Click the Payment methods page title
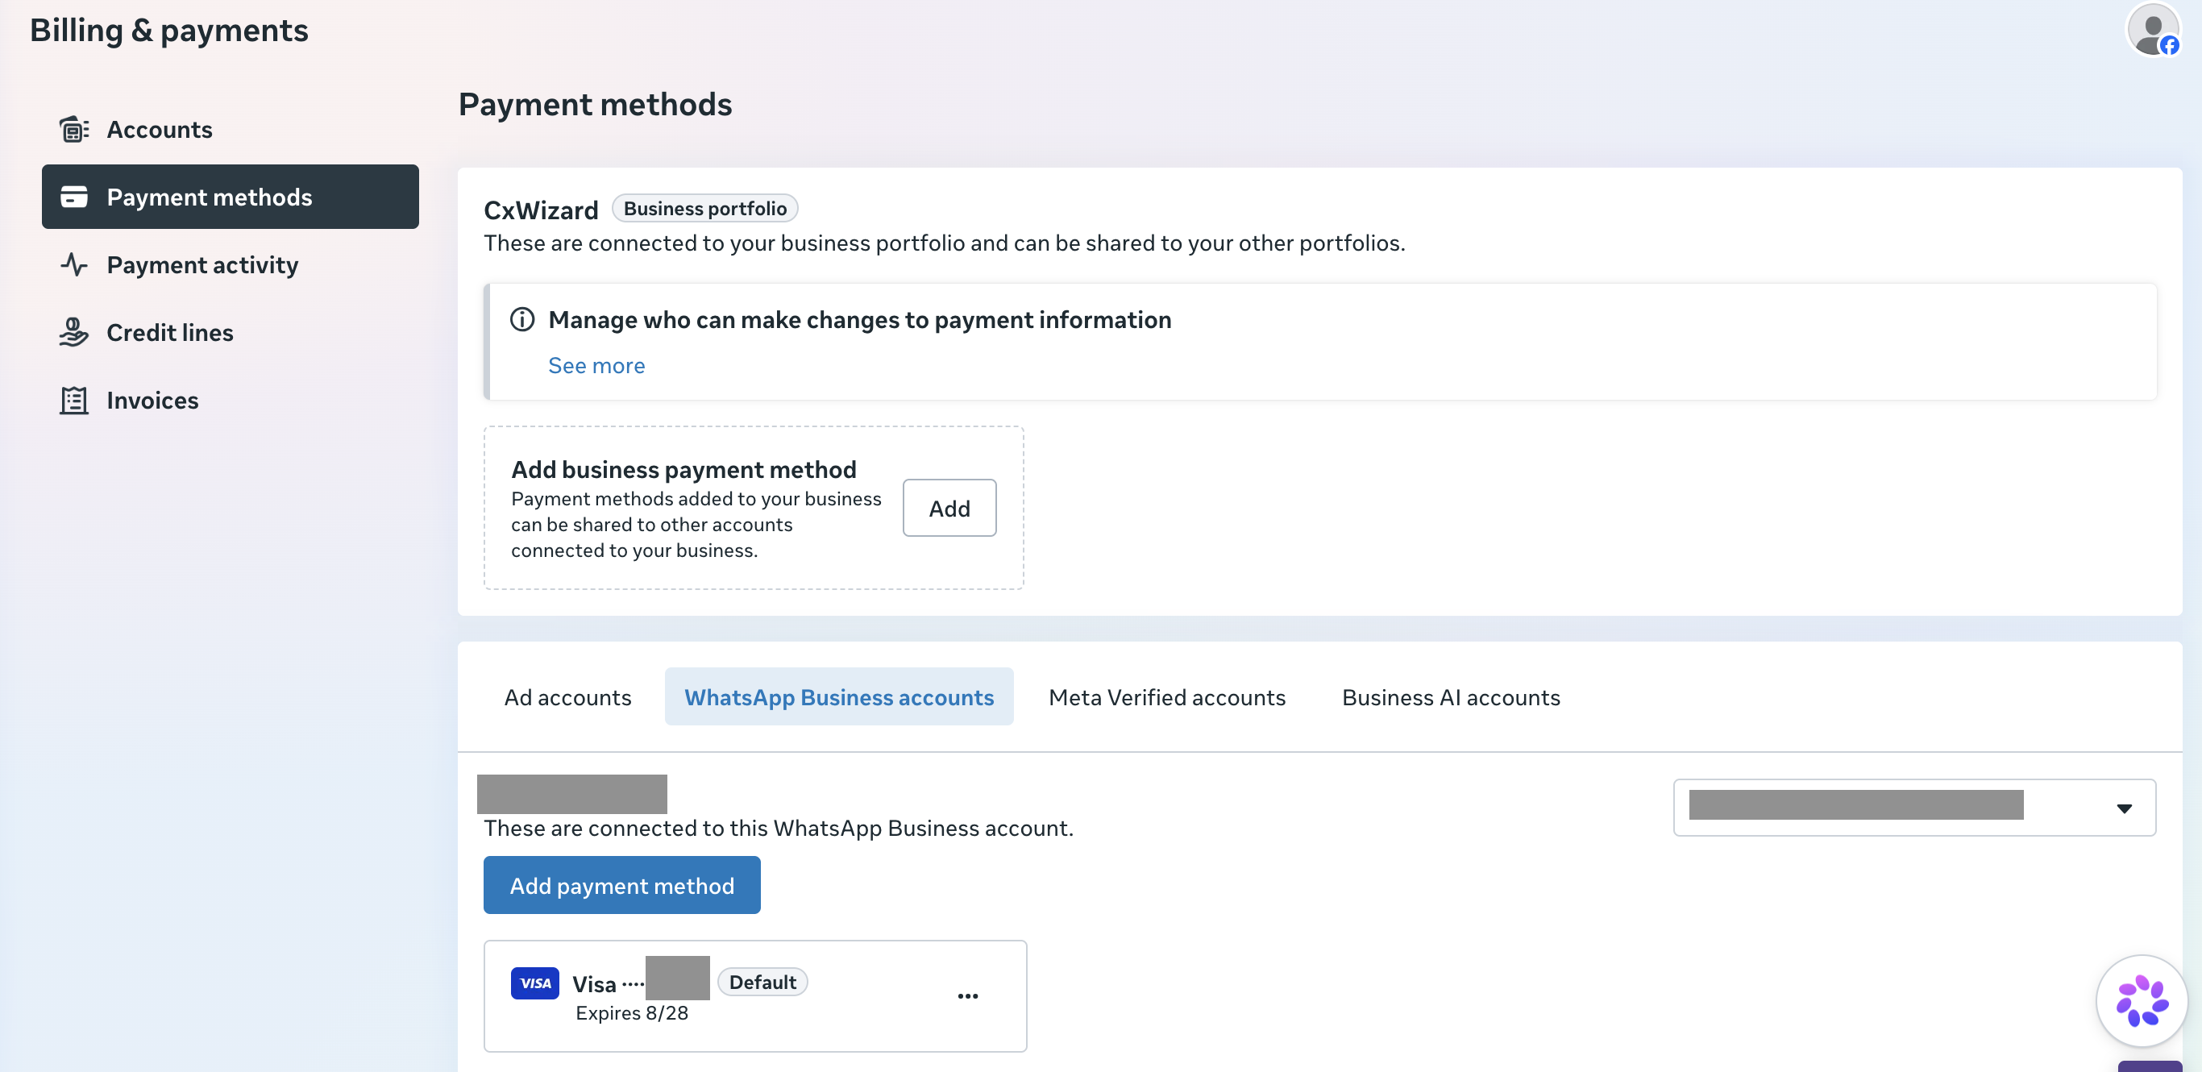Viewport: 2202px width, 1072px height. click(x=595, y=104)
